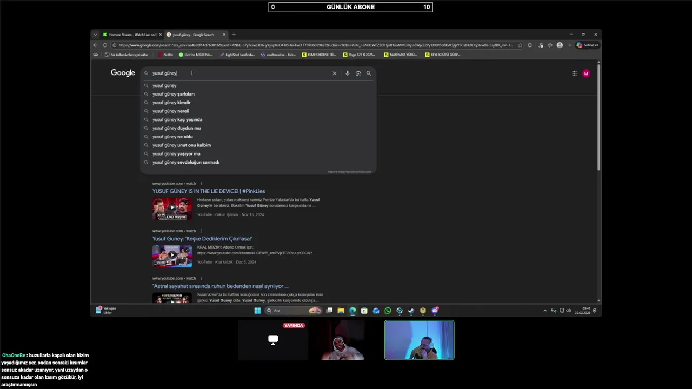Open the Get the M3U8 File bookmark
The image size is (692, 389).
tap(196, 55)
